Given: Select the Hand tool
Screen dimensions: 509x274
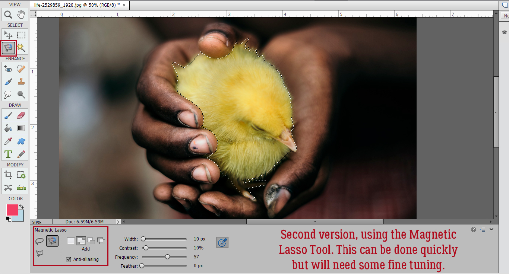Looking at the screenshot, I should 21,15.
